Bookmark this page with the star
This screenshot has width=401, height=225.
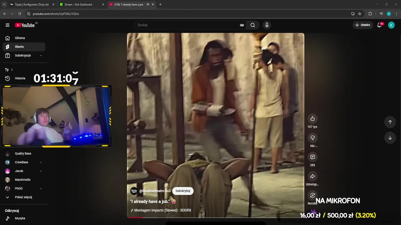click(360, 14)
